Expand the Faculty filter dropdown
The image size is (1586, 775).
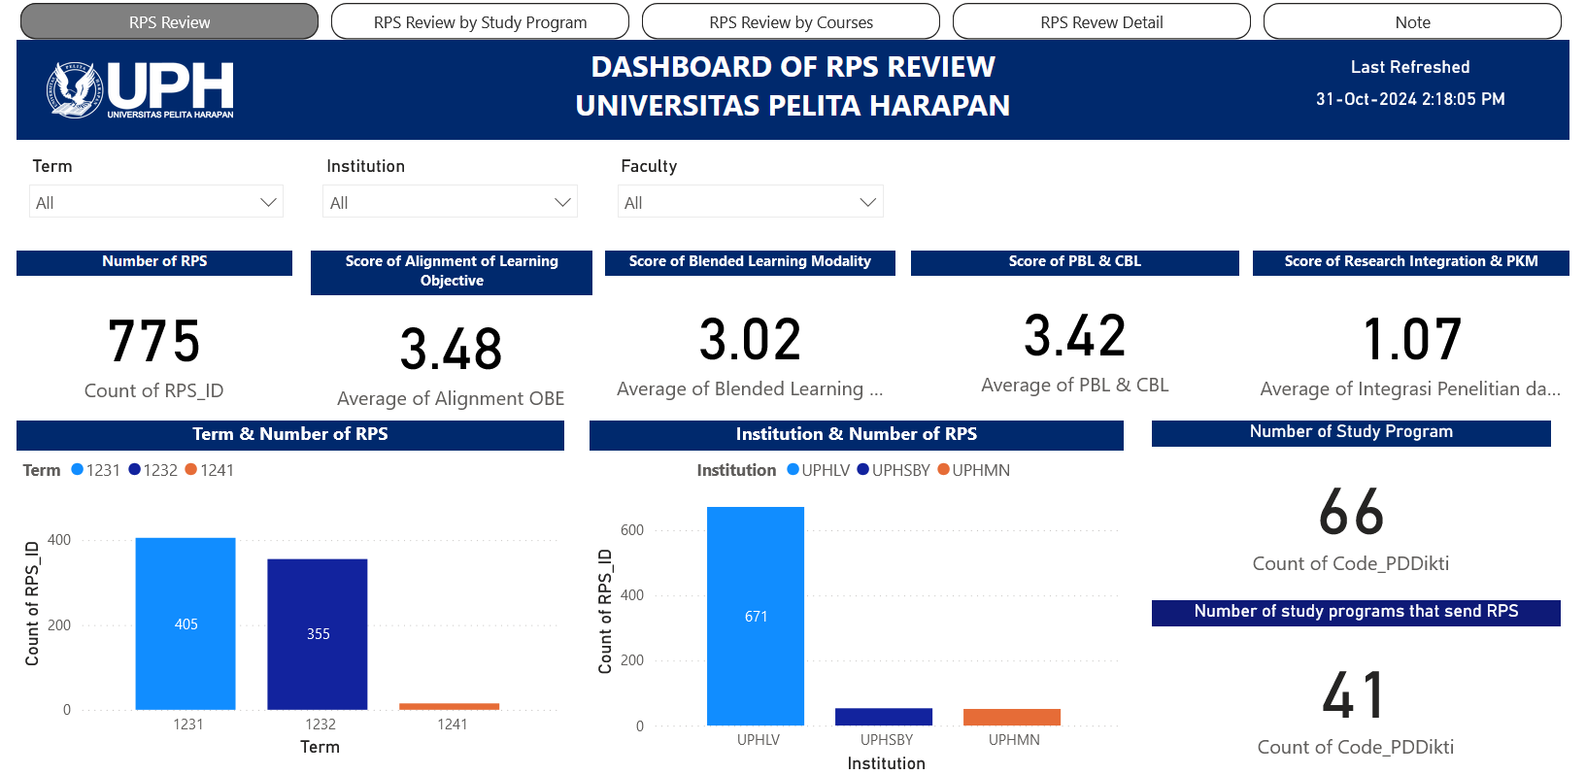(750, 202)
